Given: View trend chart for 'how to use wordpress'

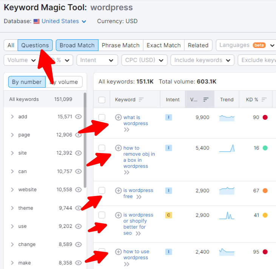Looking at the screenshot, I should [227, 252].
